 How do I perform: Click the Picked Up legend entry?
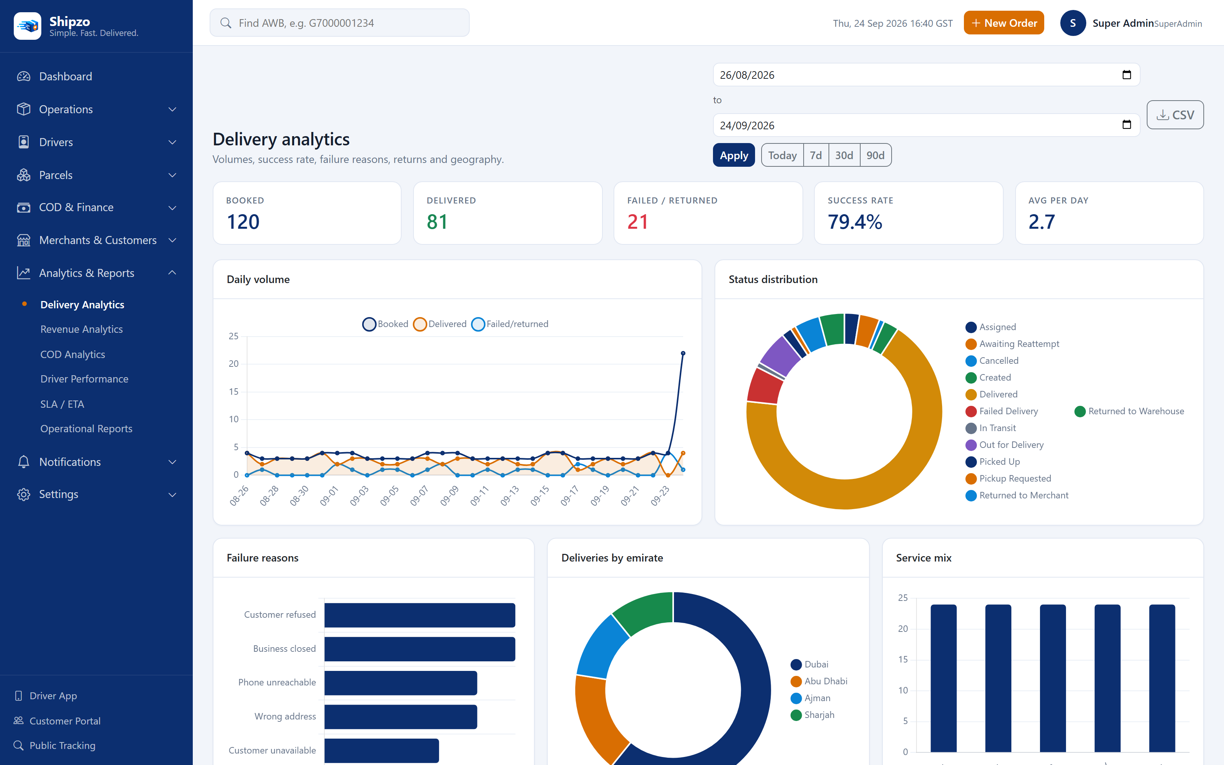click(992, 462)
